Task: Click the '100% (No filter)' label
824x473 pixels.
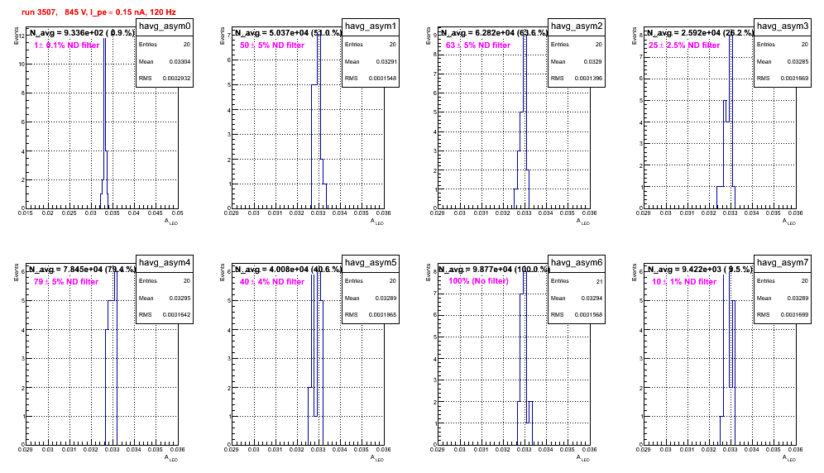Action: pyautogui.click(x=478, y=281)
